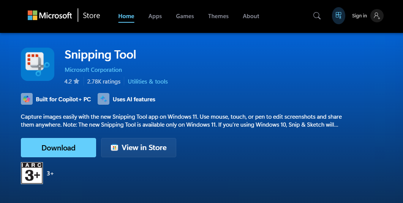This screenshot has height=203, width=403.
Task: Click the app description paragraph
Action: (181, 121)
